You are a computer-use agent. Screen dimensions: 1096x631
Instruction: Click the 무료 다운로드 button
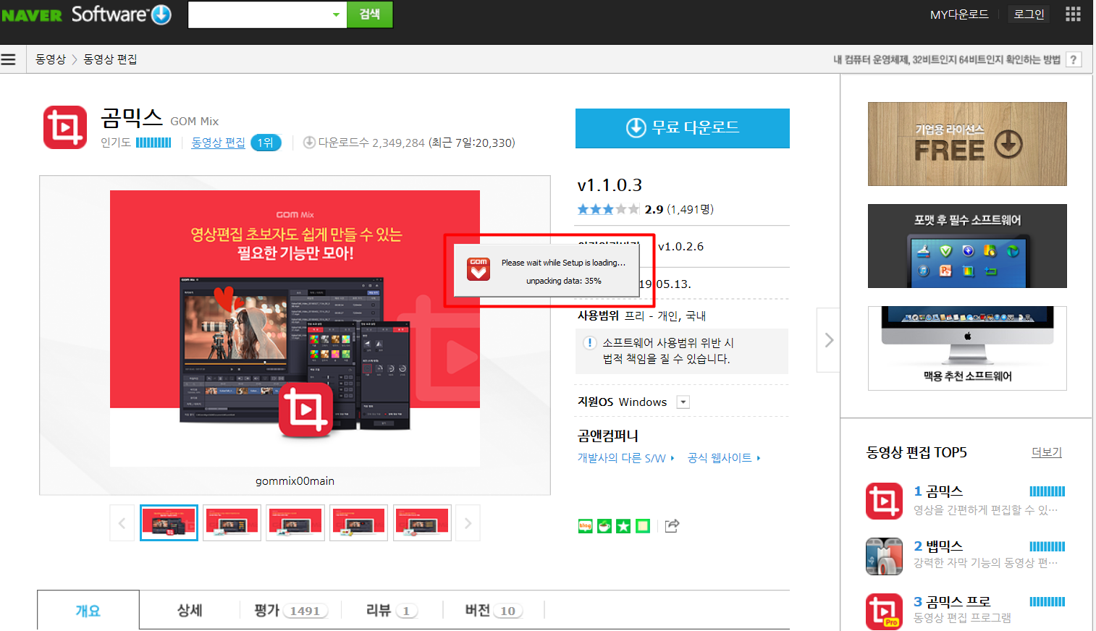(683, 128)
